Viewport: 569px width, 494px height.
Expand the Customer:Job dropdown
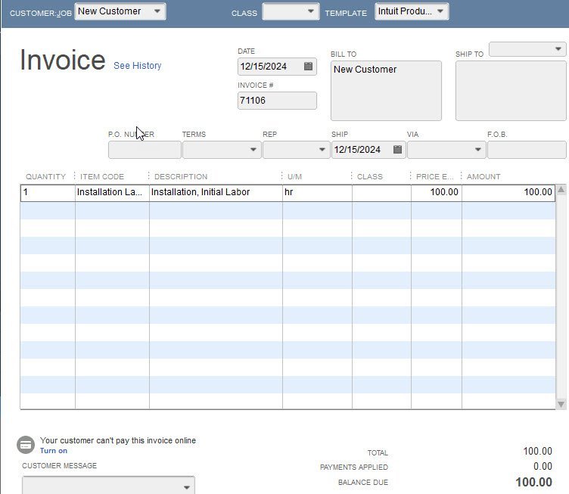click(157, 11)
